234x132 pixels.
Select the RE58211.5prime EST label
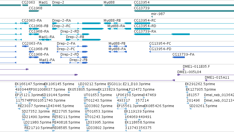[66, 117]
